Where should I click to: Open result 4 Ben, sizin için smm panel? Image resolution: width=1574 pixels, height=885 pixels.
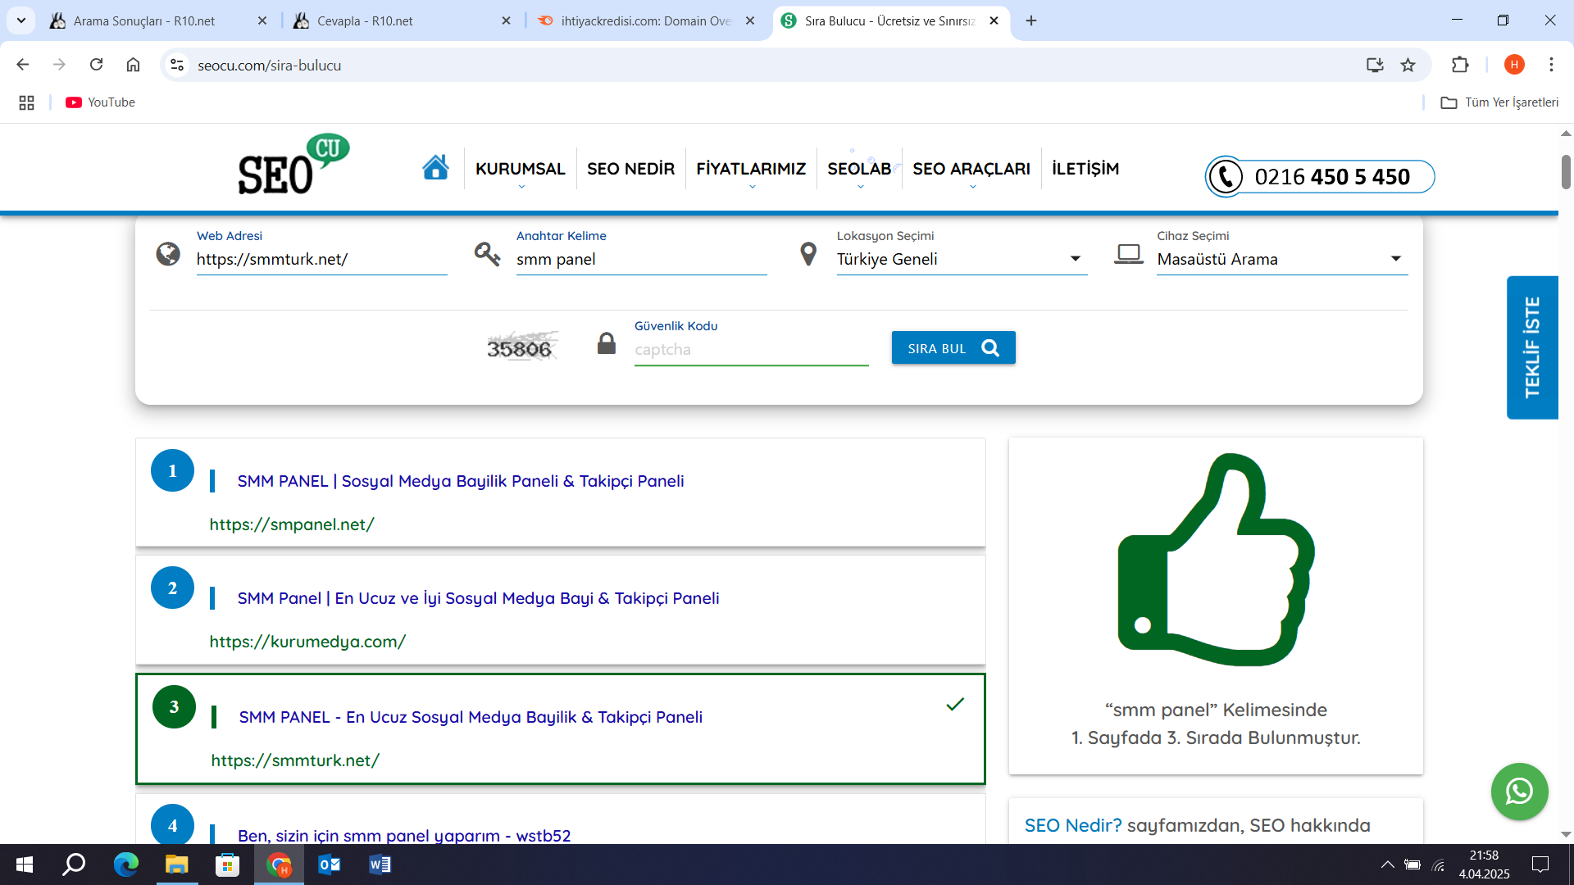[x=404, y=835]
